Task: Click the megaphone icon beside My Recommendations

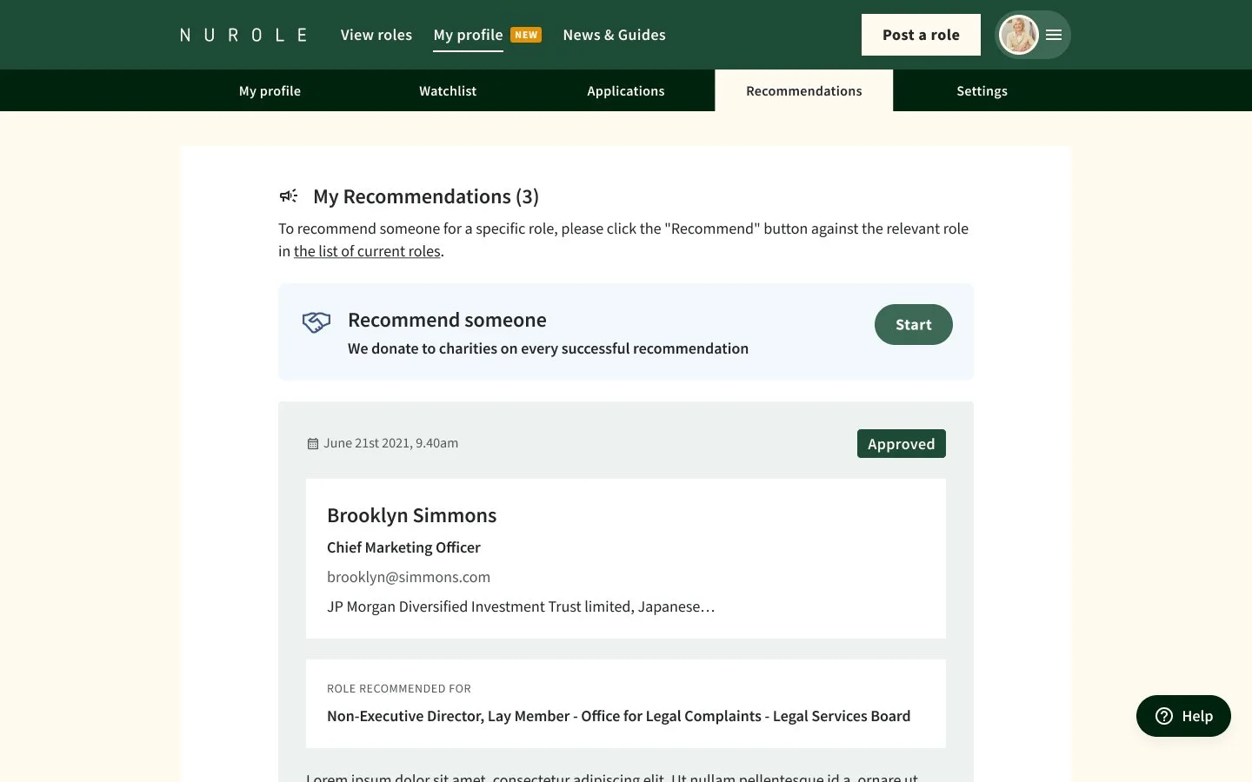Action: tap(289, 196)
